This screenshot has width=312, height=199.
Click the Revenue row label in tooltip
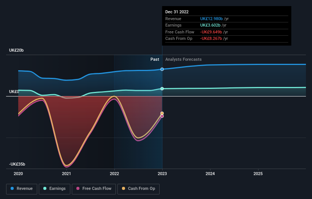[173, 19]
